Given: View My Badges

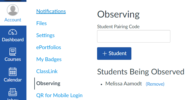Looking at the screenshot, I should (x=49, y=59).
